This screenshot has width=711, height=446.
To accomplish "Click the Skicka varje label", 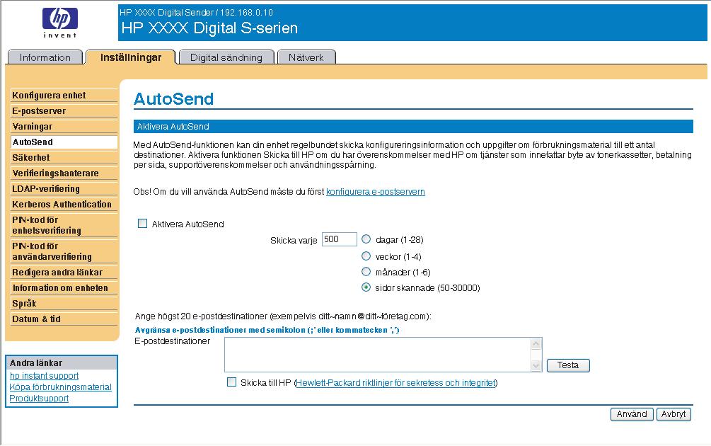I will 294,241.
